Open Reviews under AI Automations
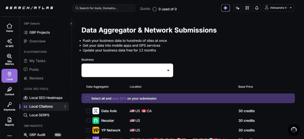Viewport: 304px width, 139px height. pyautogui.click(x=33, y=78)
